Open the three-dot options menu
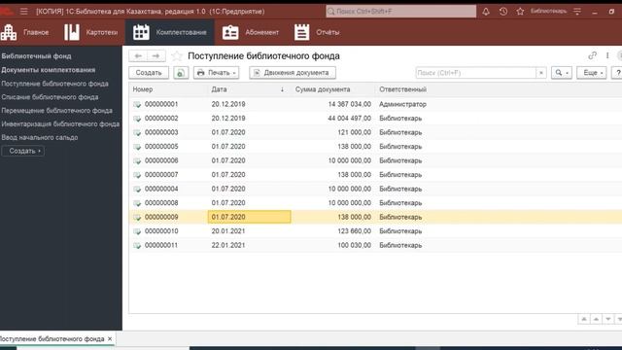Image resolution: width=622 pixels, height=350 pixels. (x=607, y=55)
